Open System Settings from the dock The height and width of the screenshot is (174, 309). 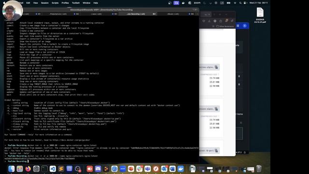[x=36, y=169]
